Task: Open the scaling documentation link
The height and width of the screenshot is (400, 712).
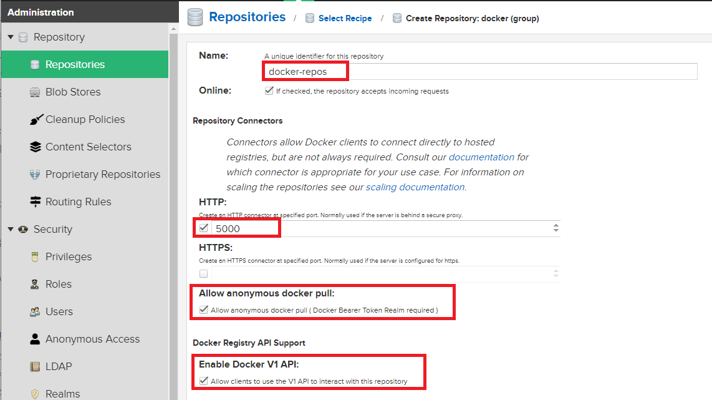Action: pos(415,187)
